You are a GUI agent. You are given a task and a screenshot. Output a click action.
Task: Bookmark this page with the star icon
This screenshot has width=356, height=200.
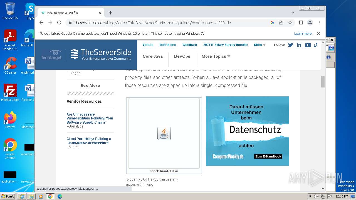point(290,22)
